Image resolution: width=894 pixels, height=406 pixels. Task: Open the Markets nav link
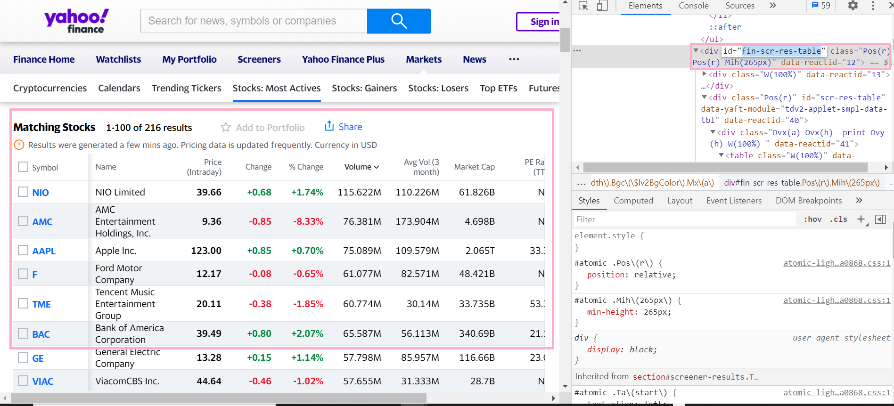tap(424, 59)
